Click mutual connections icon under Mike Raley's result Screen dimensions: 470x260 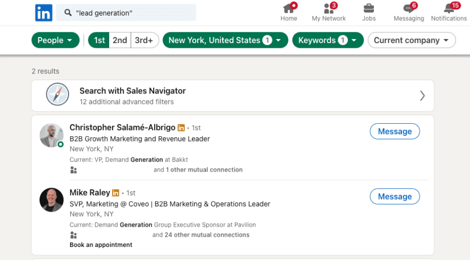[73, 235]
